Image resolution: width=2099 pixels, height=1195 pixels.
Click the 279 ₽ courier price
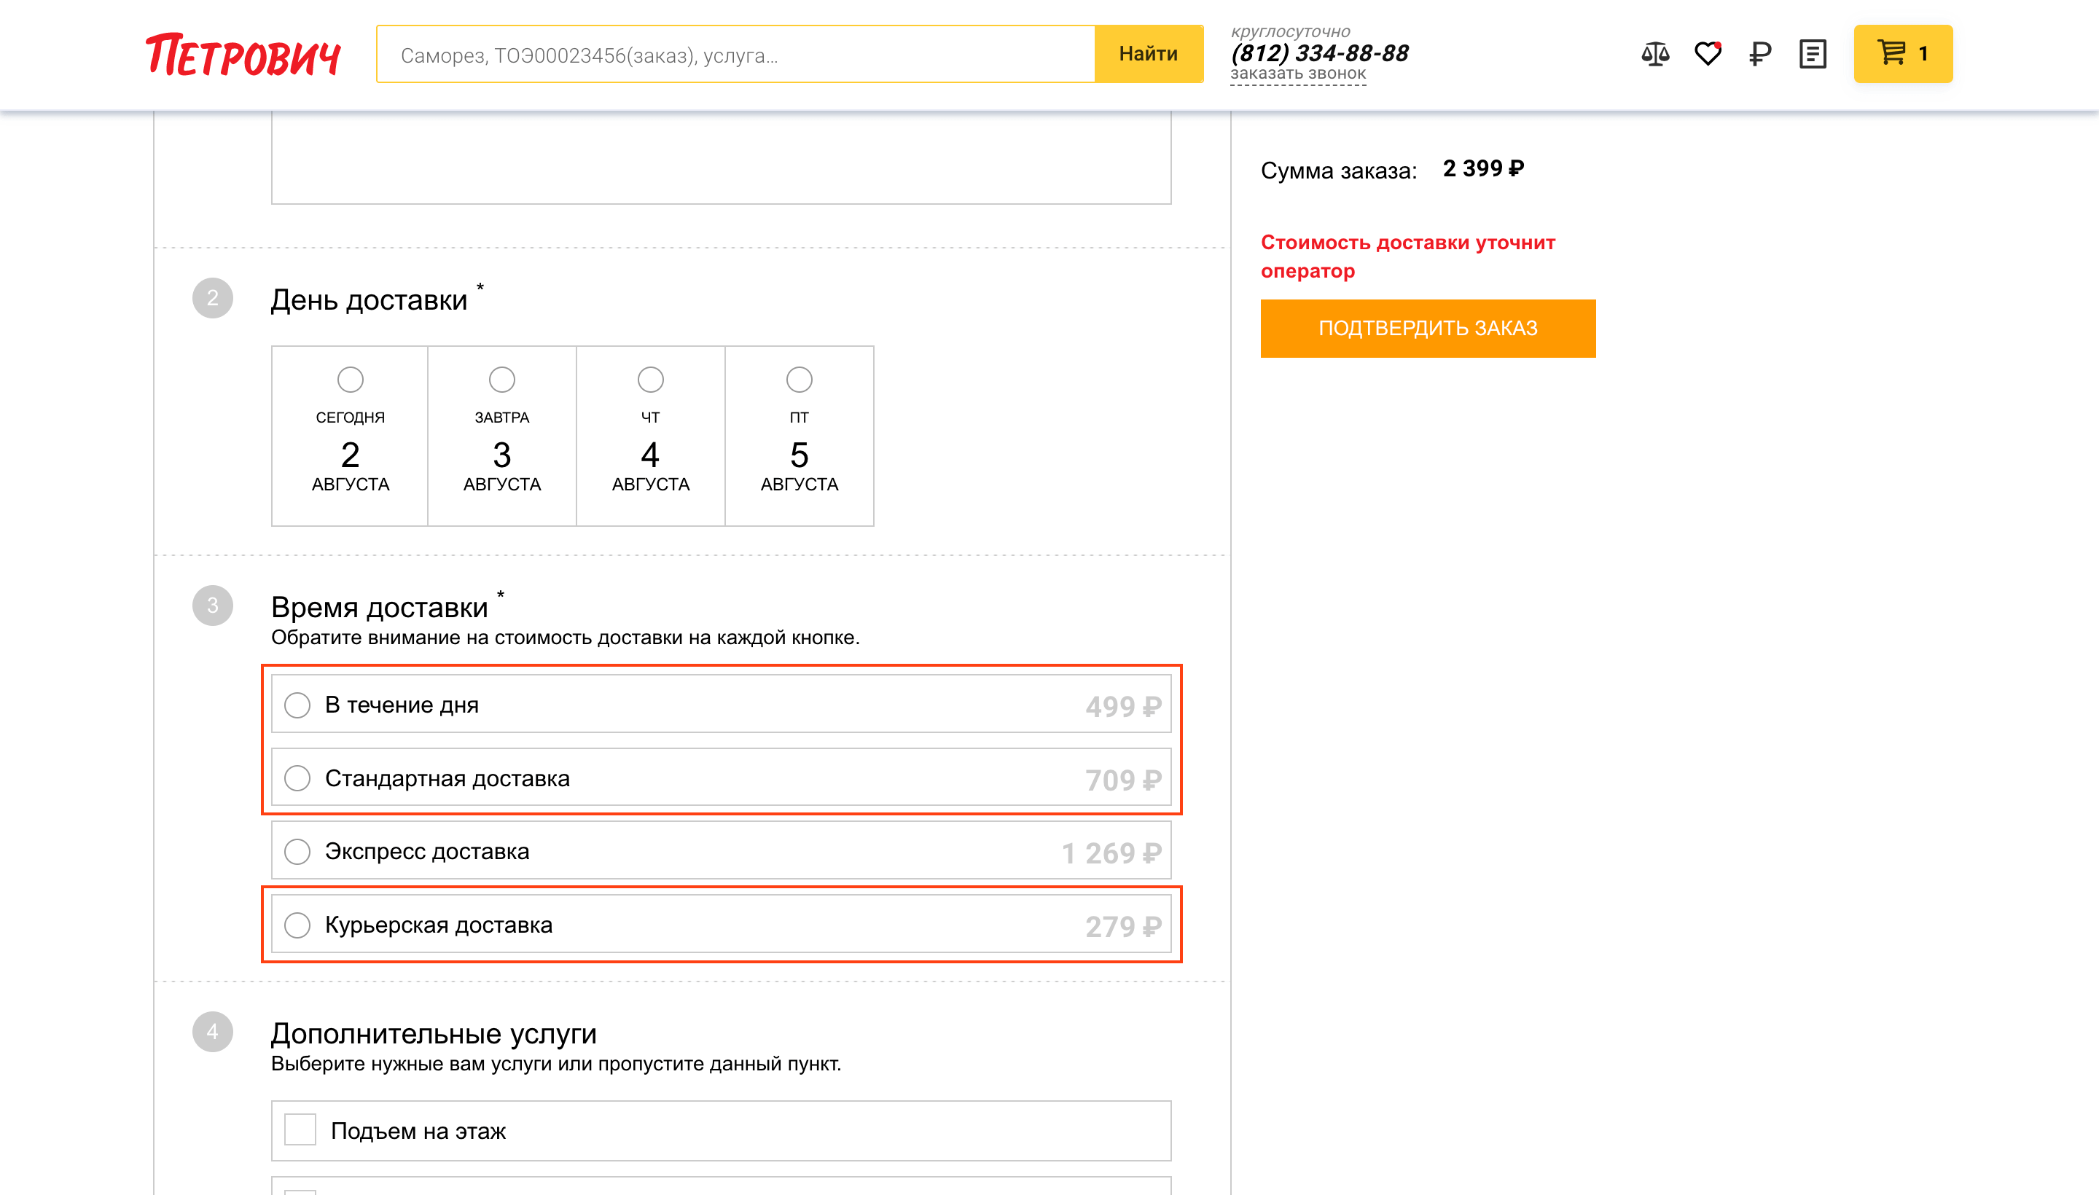tap(1123, 927)
